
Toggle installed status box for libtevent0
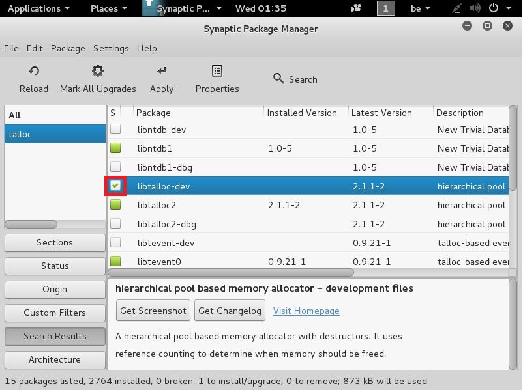tap(115, 261)
